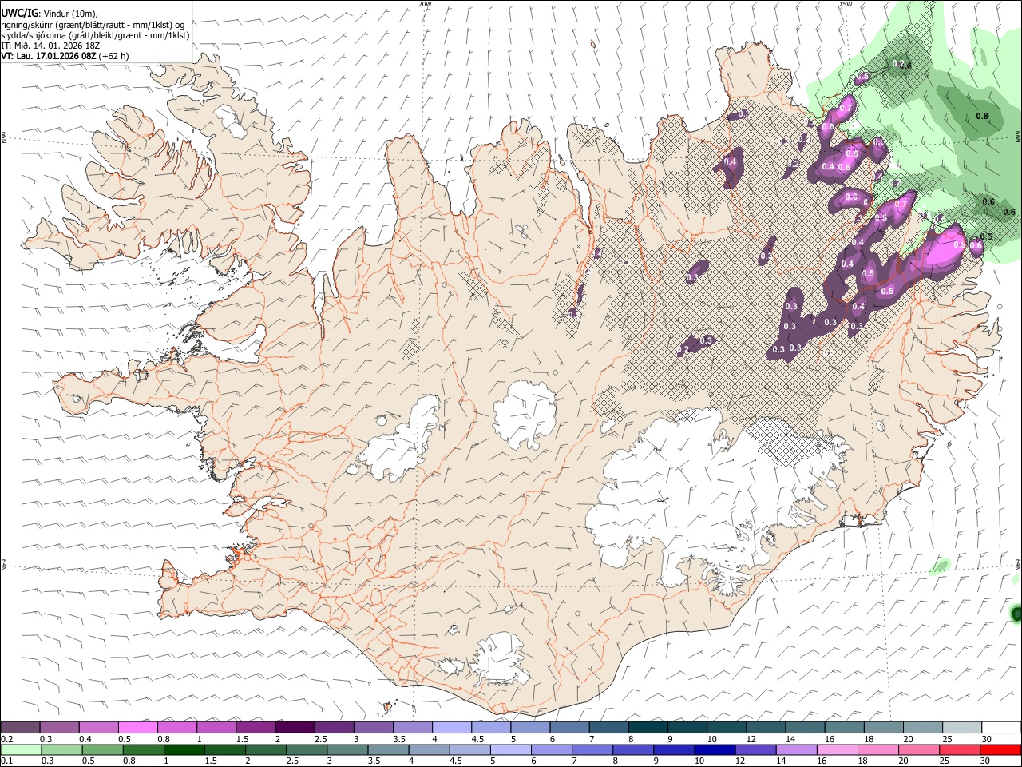
Task: Click the '2.5' label under the lower legend row
Action: [x=292, y=761]
